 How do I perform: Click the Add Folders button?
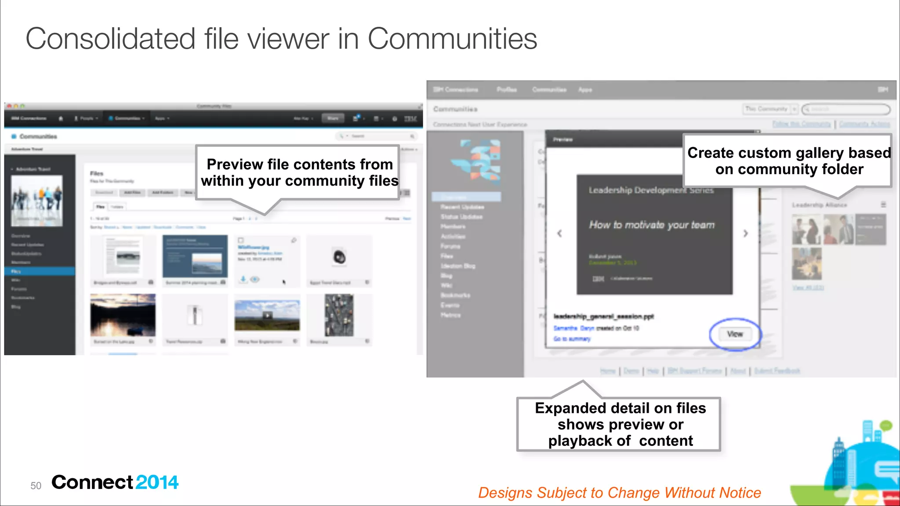(x=163, y=193)
